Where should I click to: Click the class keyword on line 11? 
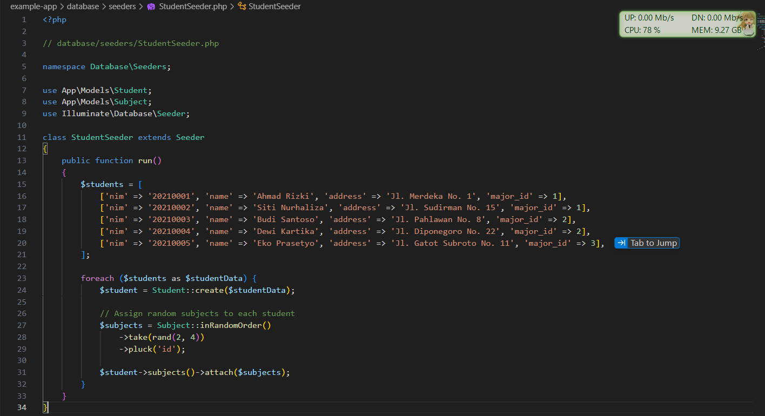pyautogui.click(x=55, y=137)
